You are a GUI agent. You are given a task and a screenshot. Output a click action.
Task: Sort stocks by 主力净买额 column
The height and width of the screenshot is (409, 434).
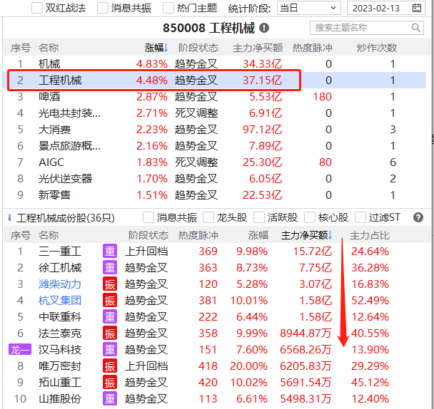(306, 235)
